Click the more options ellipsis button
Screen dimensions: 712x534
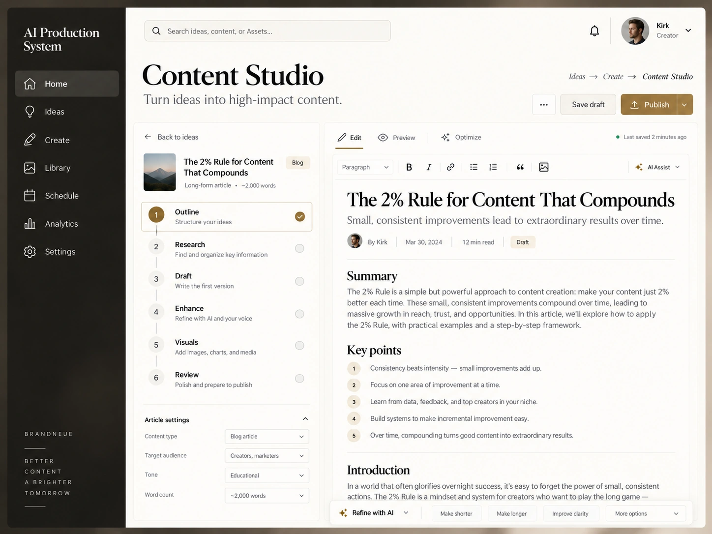(544, 105)
